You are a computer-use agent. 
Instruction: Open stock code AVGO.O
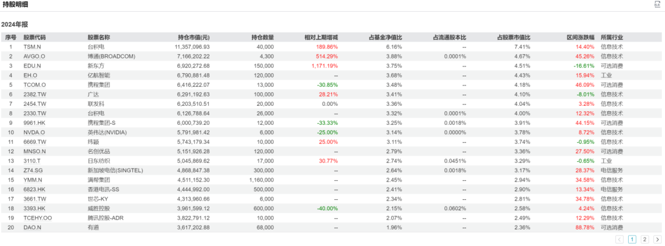click(x=34, y=57)
